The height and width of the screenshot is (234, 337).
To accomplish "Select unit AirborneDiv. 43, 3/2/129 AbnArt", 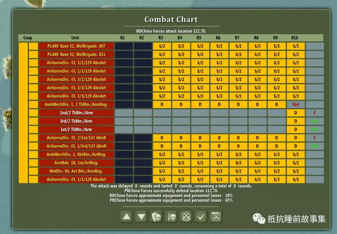I will pyautogui.click(x=76, y=79).
